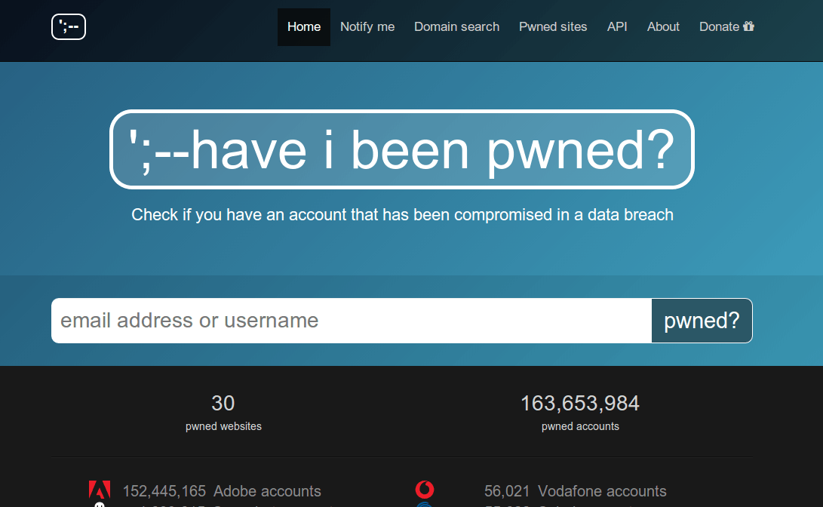Open the Vodafone accounts breach link
This screenshot has height=507, width=823.
[x=602, y=492]
